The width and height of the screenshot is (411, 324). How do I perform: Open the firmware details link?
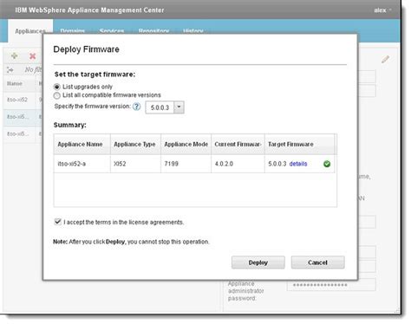(298, 164)
